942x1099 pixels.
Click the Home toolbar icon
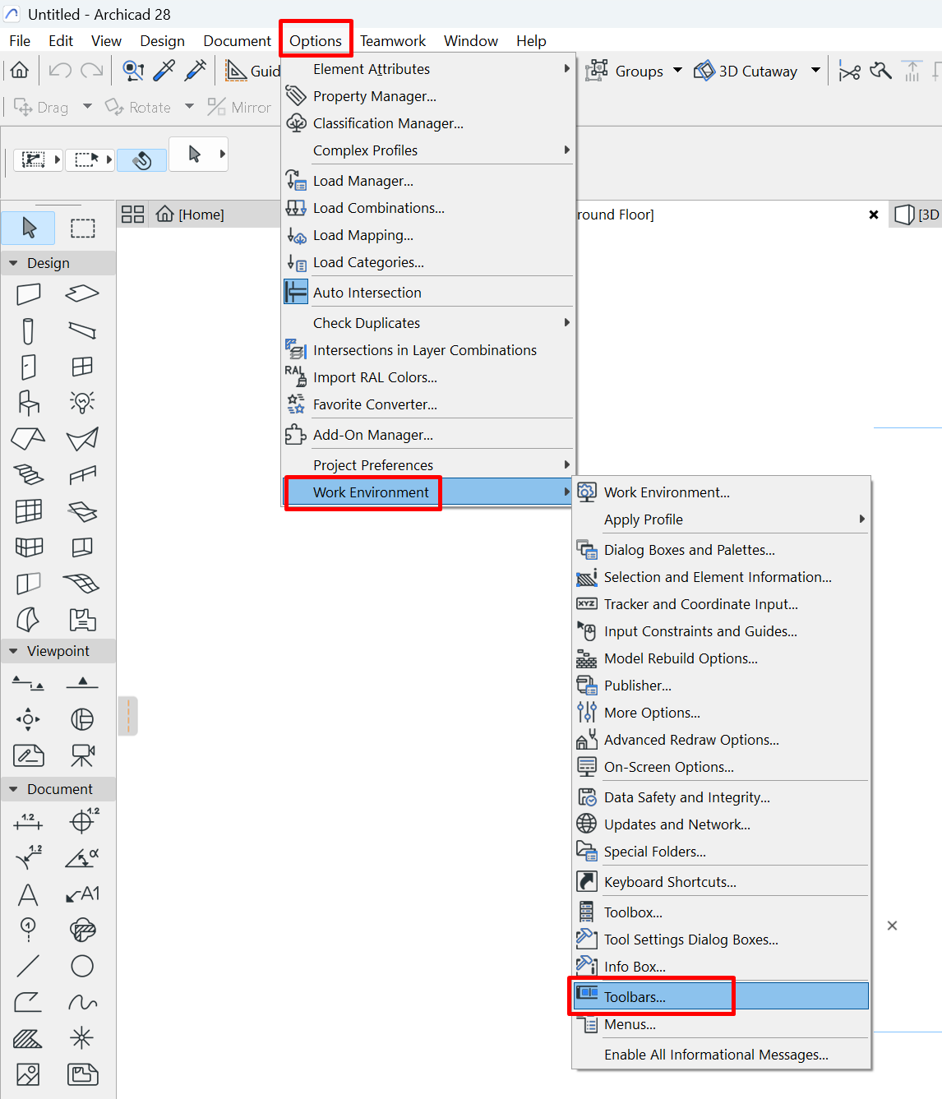click(x=20, y=71)
